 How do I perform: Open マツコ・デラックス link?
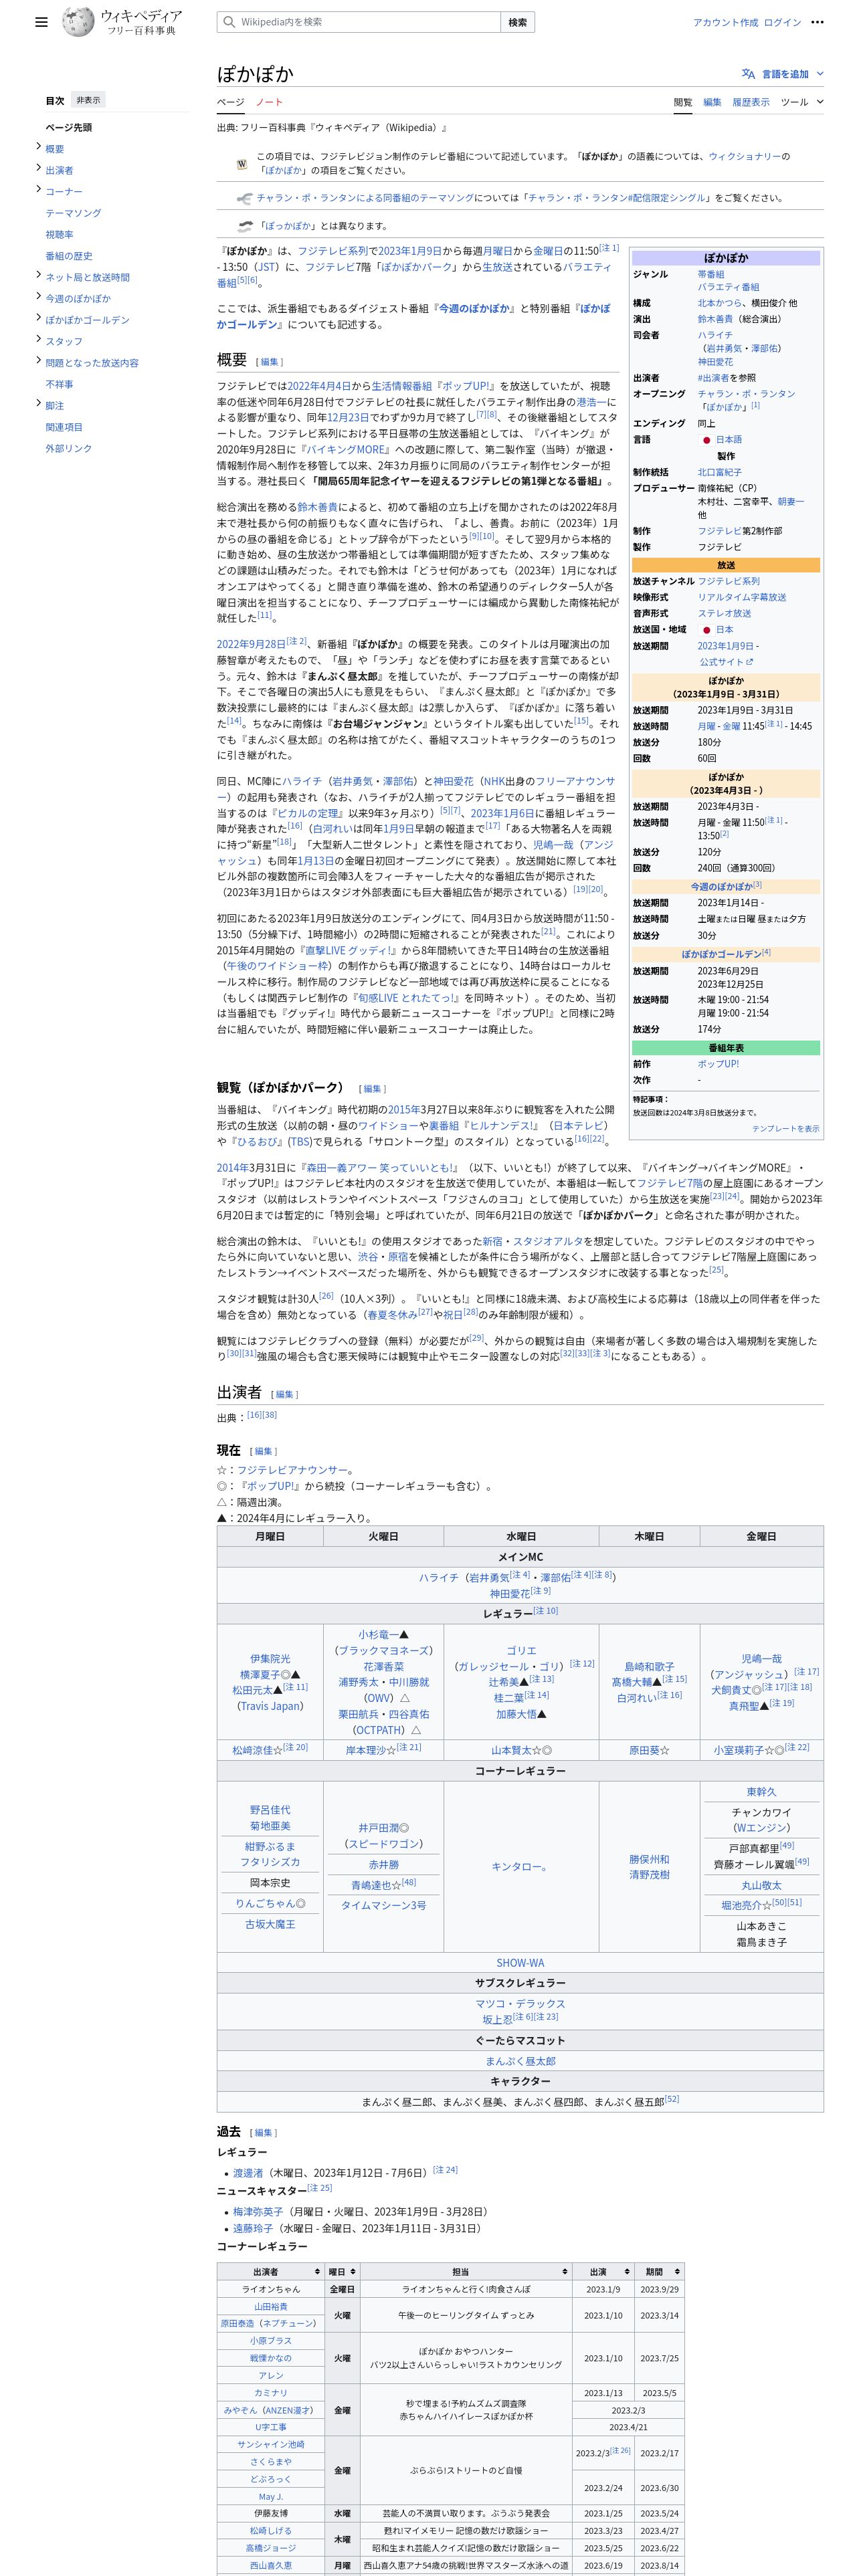[x=520, y=2004]
